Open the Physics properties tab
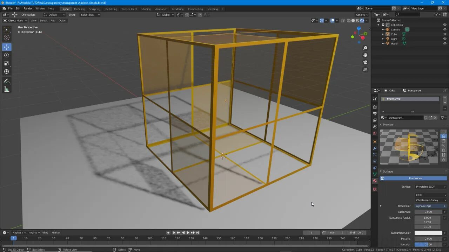 click(x=375, y=161)
